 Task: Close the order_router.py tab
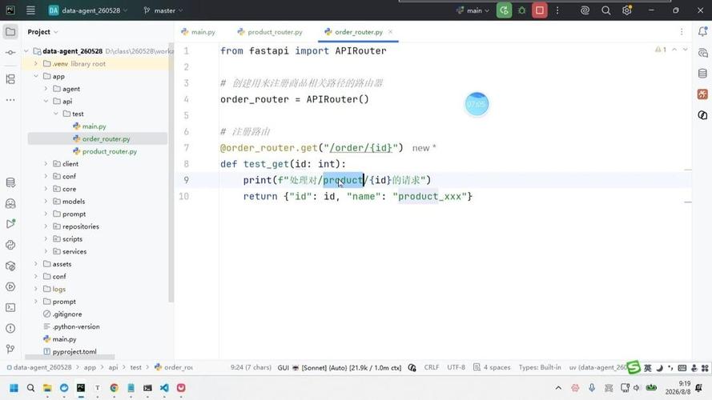click(x=391, y=32)
